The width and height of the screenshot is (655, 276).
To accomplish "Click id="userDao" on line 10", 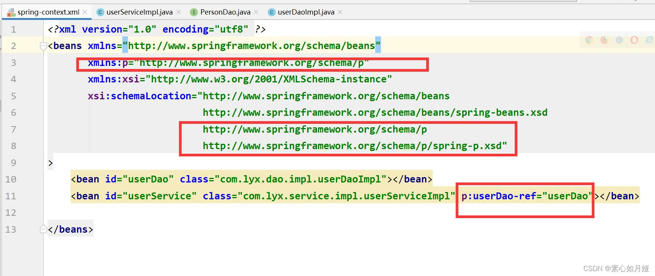I will coord(140,179).
